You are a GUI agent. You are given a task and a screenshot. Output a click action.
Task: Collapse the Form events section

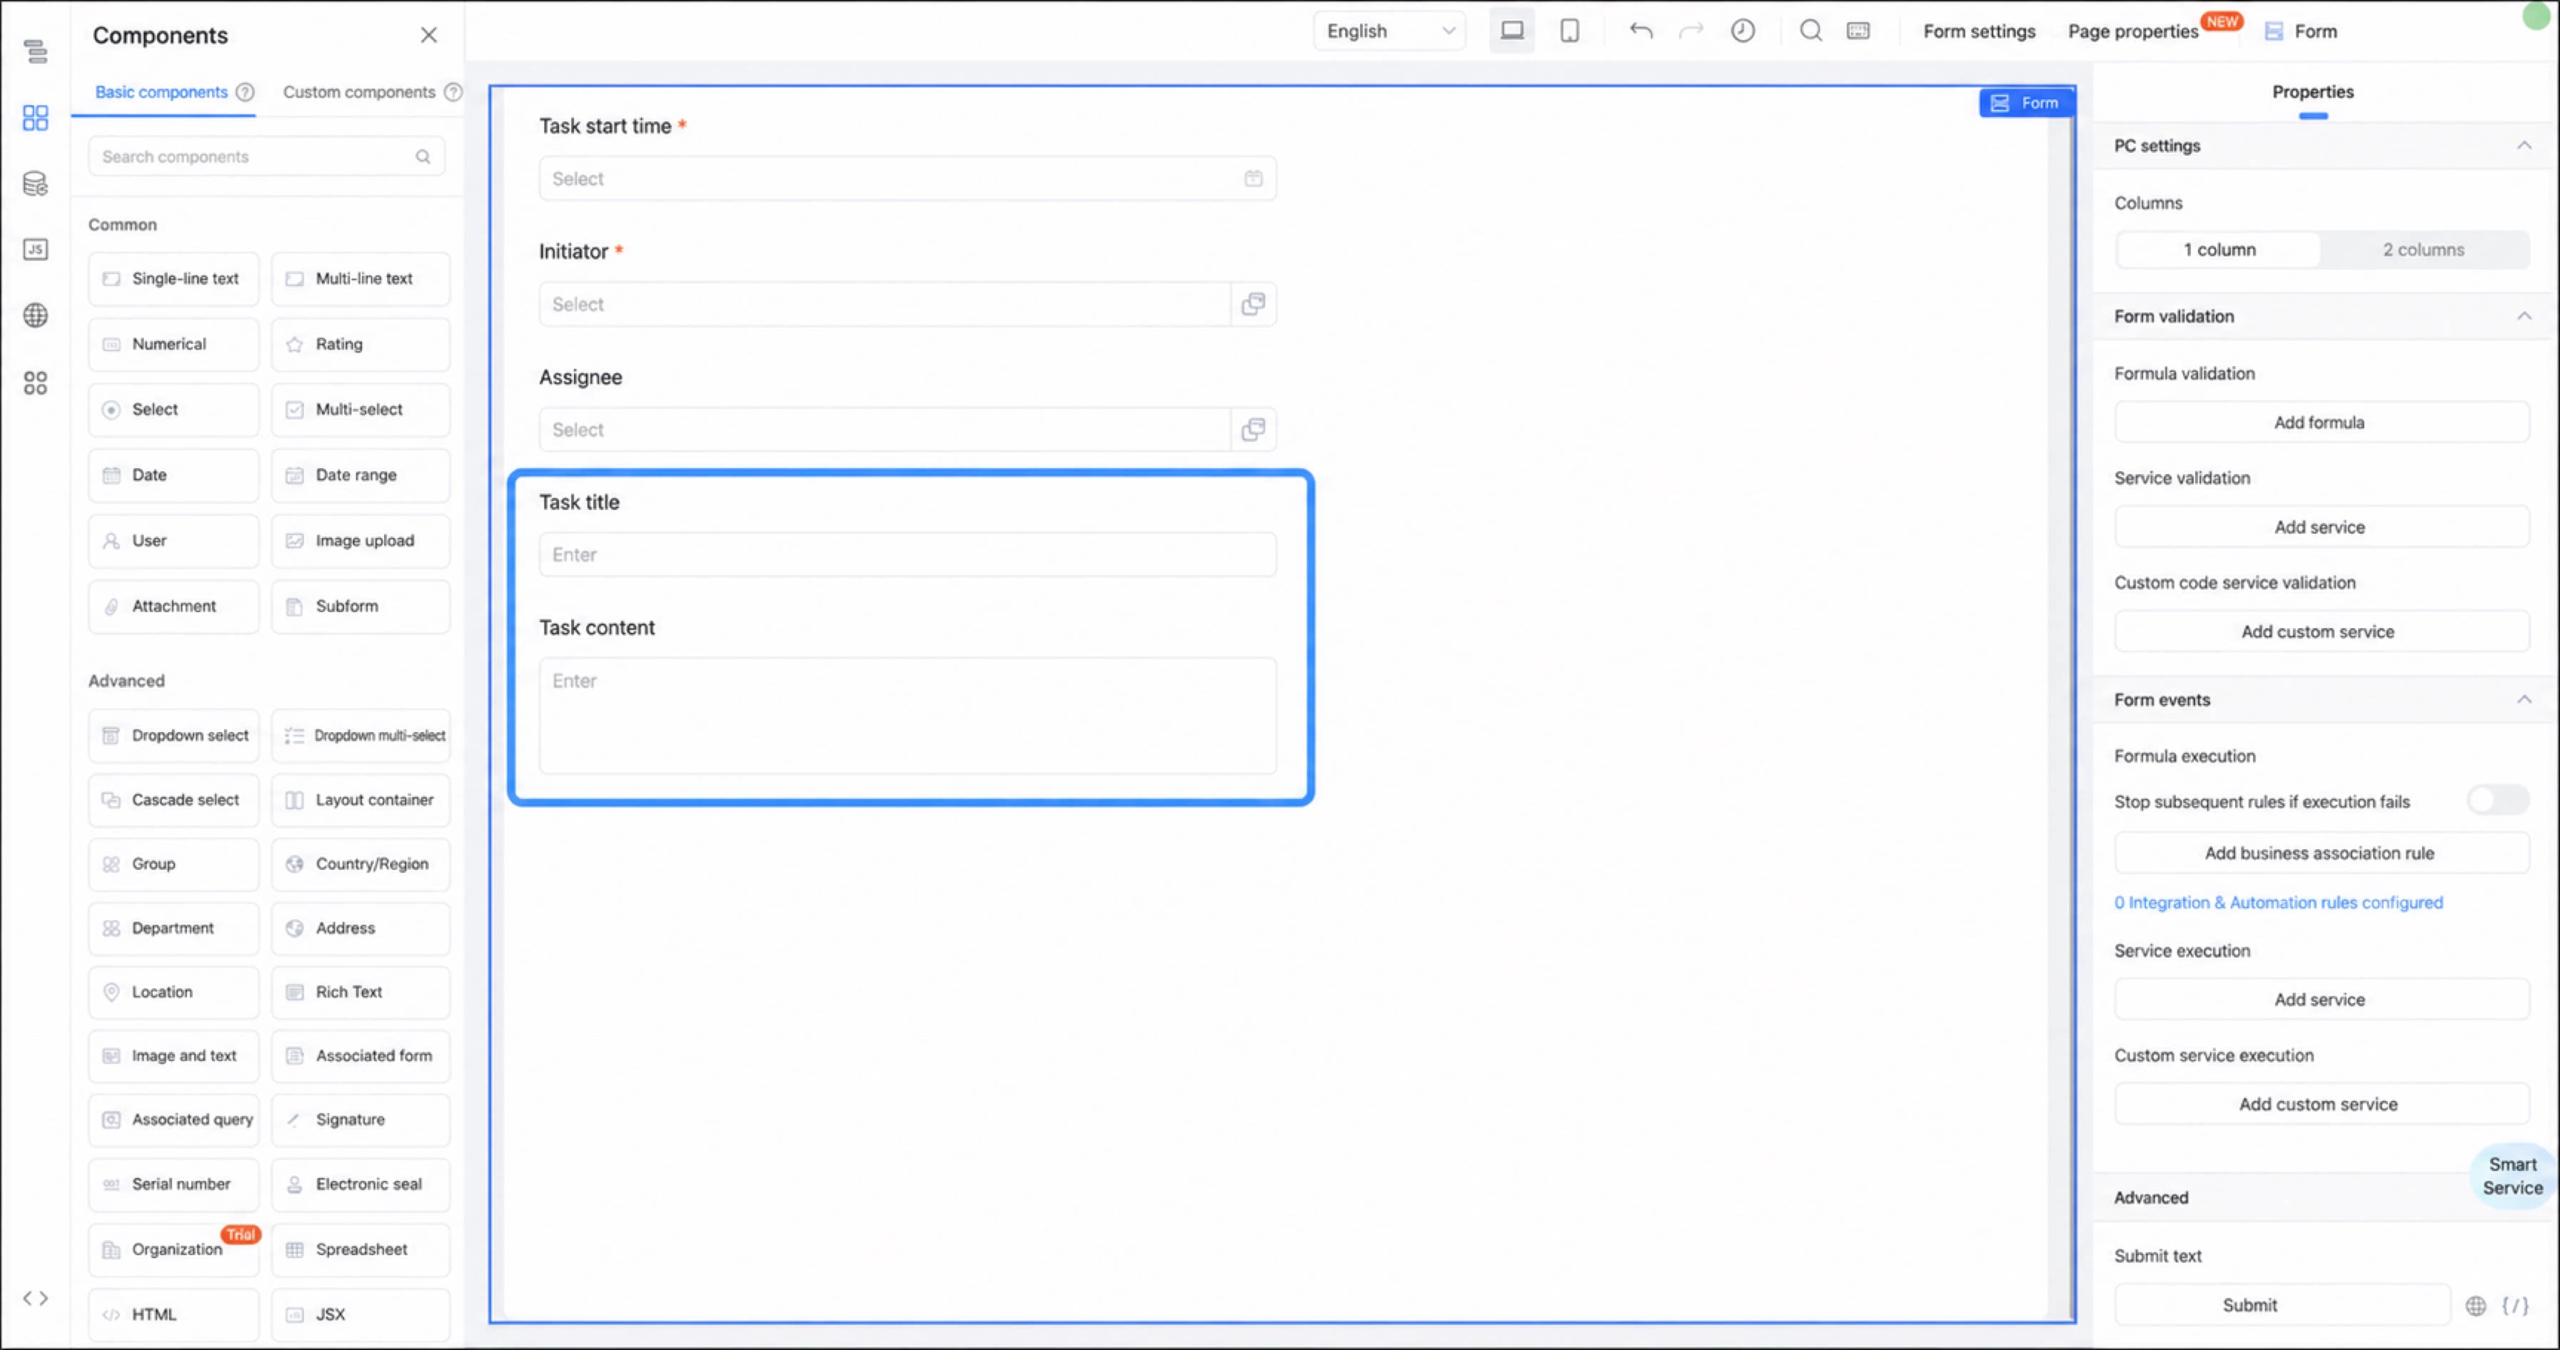[2523, 699]
